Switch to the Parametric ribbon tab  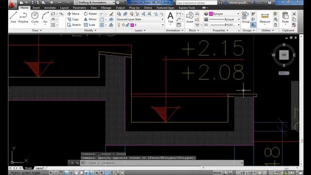coord(80,8)
